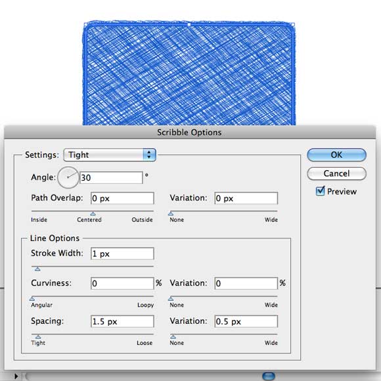Open the Settings dropdown showing Tight
This screenshot has width=381, height=381.
[x=110, y=155]
